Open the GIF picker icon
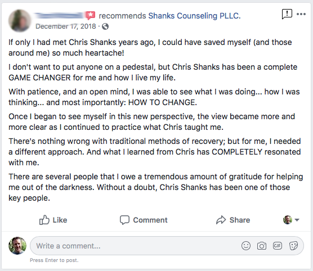 pos(278,246)
